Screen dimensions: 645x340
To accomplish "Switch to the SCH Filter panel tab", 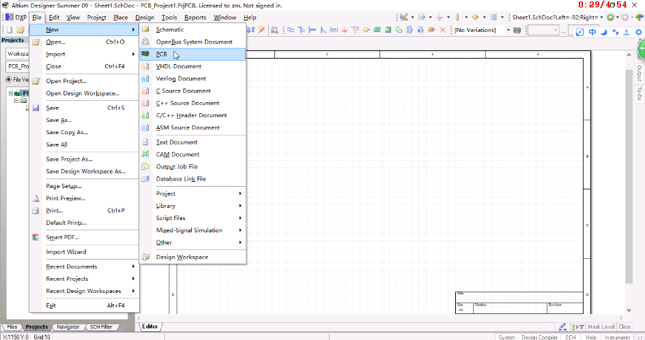I will [101, 327].
